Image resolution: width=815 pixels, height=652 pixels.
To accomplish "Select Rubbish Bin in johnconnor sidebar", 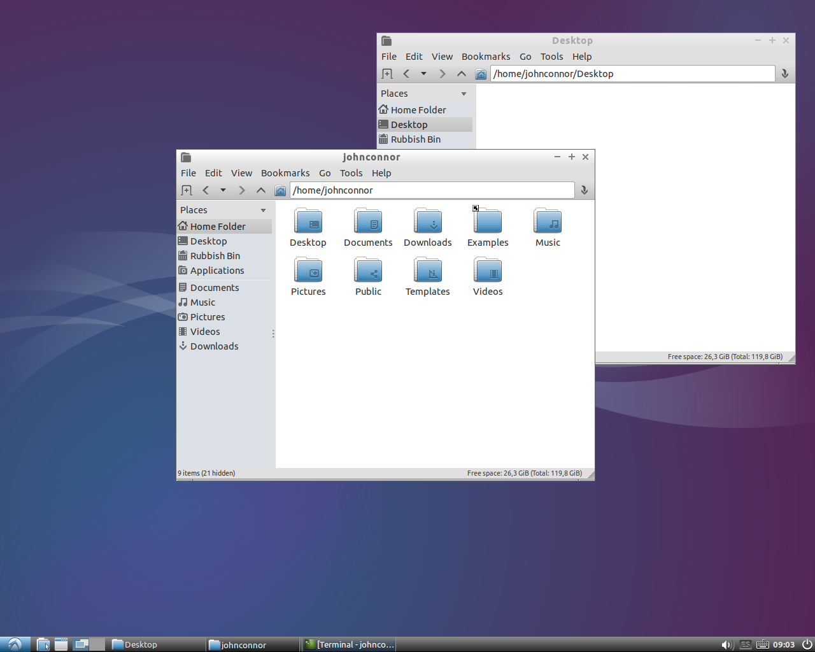I will tap(215, 256).
